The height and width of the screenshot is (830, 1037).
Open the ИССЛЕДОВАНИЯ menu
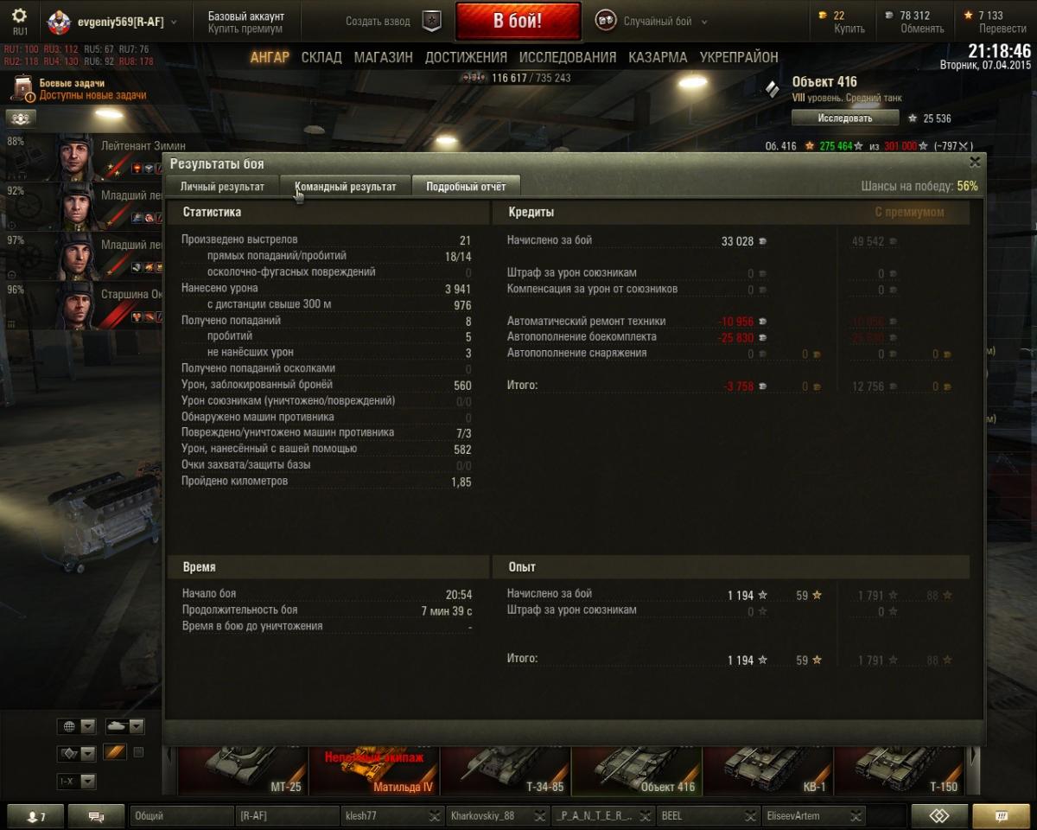point(568,57)
